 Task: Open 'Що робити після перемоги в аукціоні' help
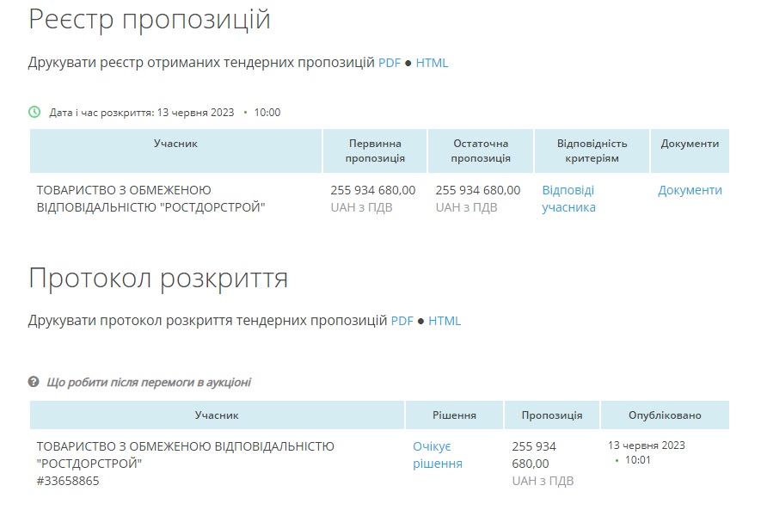pyautogui.click(x=149, y=382)
